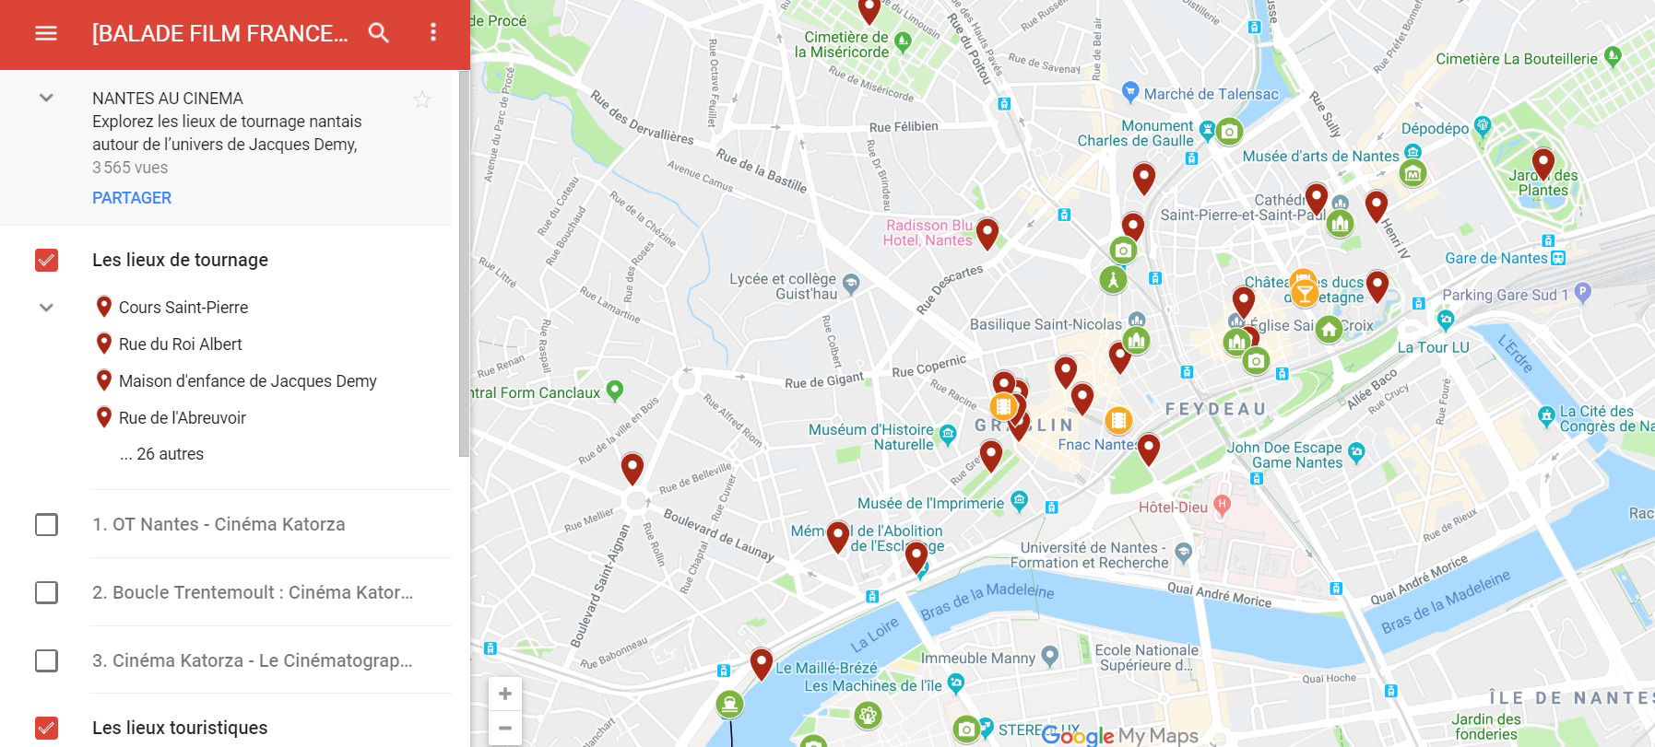
Task: Click the PARTAGER link
Action: (132, 198)
